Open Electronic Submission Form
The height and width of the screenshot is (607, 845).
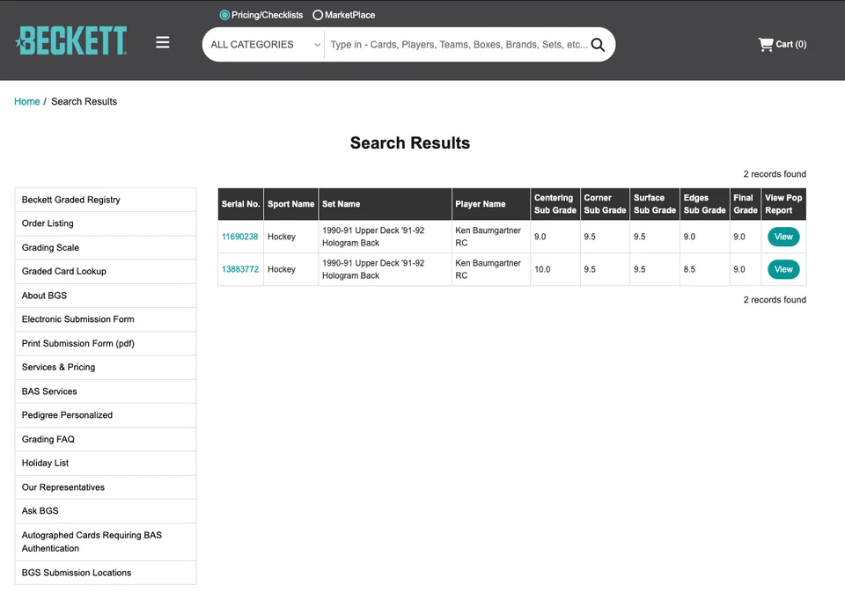[x=78, y=319]
